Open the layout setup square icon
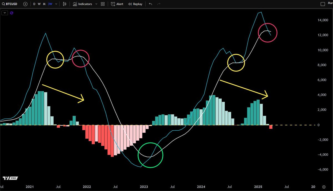The image size is (333, 191). click(x=323, y=4)
